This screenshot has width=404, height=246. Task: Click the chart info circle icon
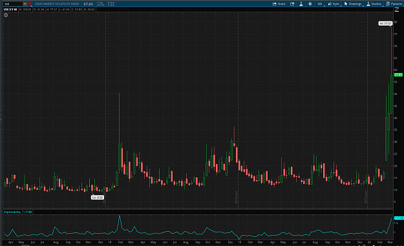coord(6,15)
